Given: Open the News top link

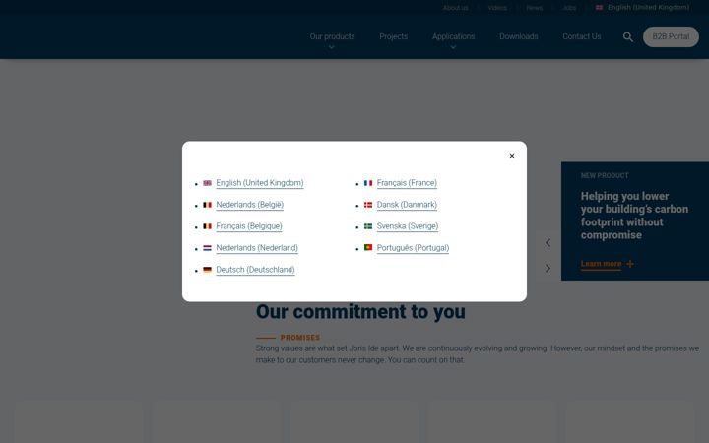Looking at the screenshot, I should pos(534,8).
